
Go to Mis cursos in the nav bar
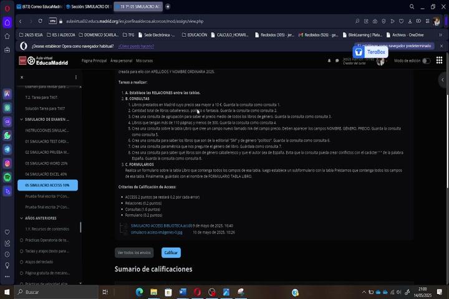point(144,60)
